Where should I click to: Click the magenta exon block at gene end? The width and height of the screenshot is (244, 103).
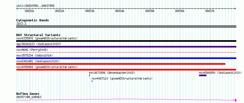pos(236,100)
